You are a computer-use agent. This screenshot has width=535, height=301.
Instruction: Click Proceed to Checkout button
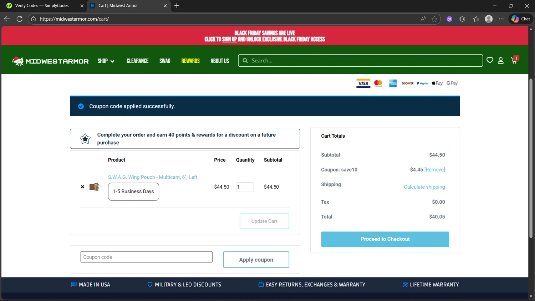[x=385, y=239]
